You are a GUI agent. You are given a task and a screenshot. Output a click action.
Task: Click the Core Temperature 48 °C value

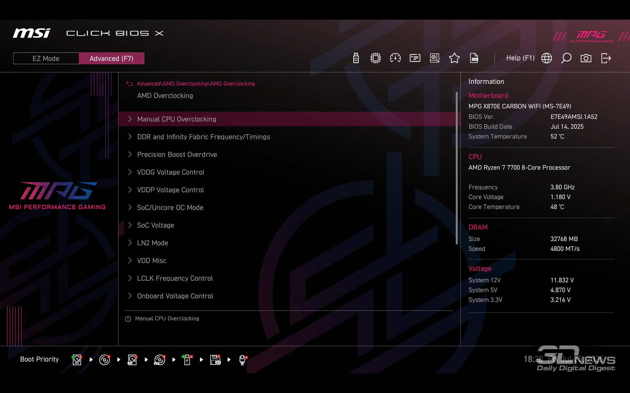pyautogui.click(x=557, y=207)
